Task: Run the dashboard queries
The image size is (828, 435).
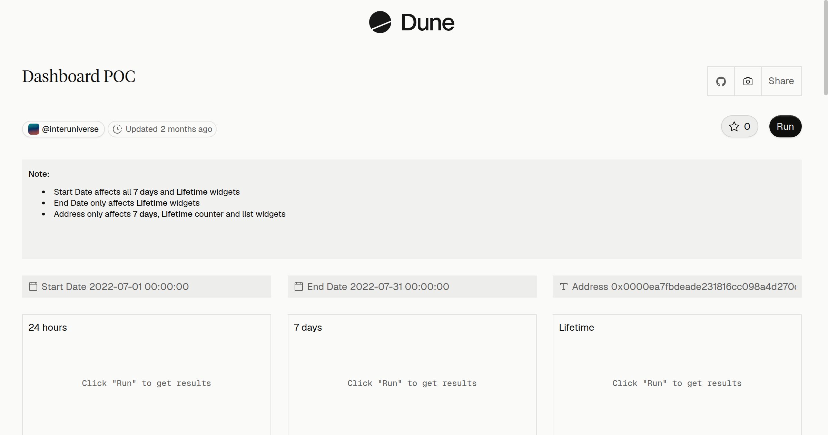Action: tap(785, 126)
